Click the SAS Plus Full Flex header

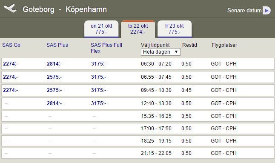[x=106, y=48]
